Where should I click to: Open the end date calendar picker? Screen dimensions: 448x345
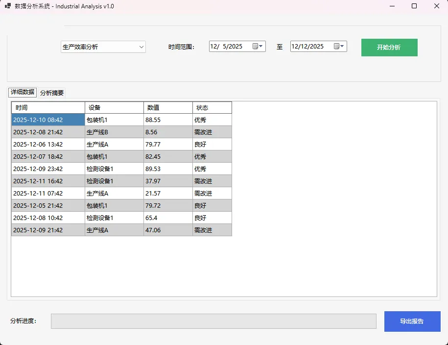point(339,47)
